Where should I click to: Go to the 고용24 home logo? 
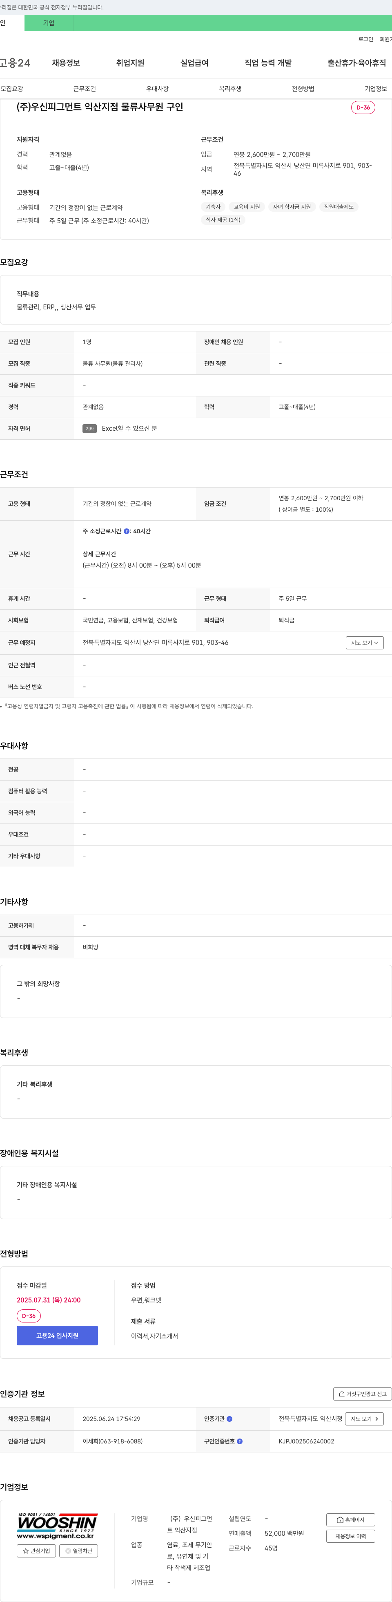tap(15, 63)
